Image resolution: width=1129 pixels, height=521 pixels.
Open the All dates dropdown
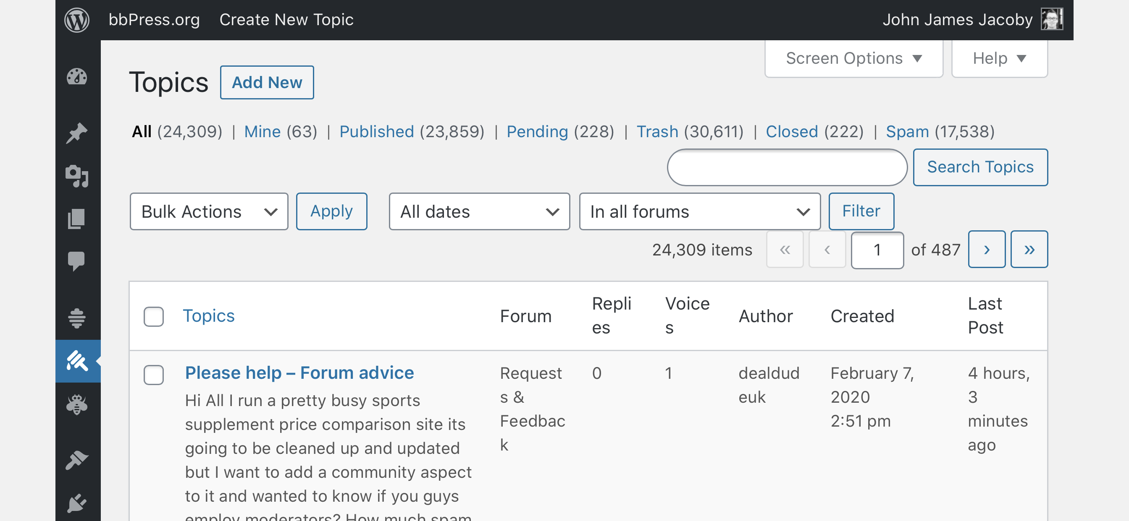(480, 211)
